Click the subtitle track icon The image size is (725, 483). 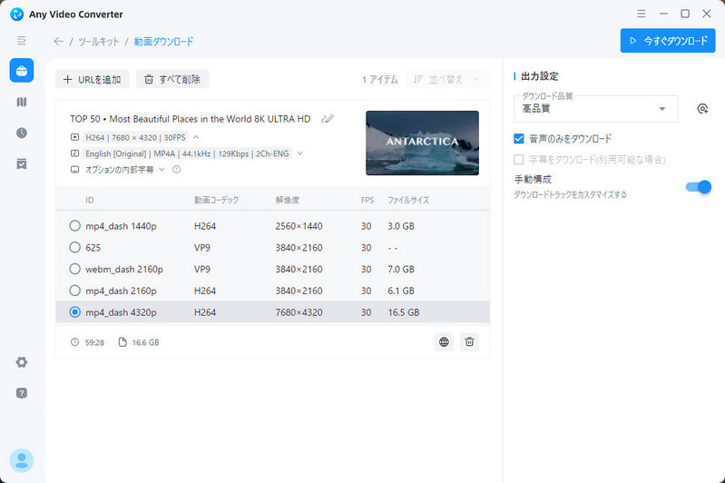coord(74,170)
